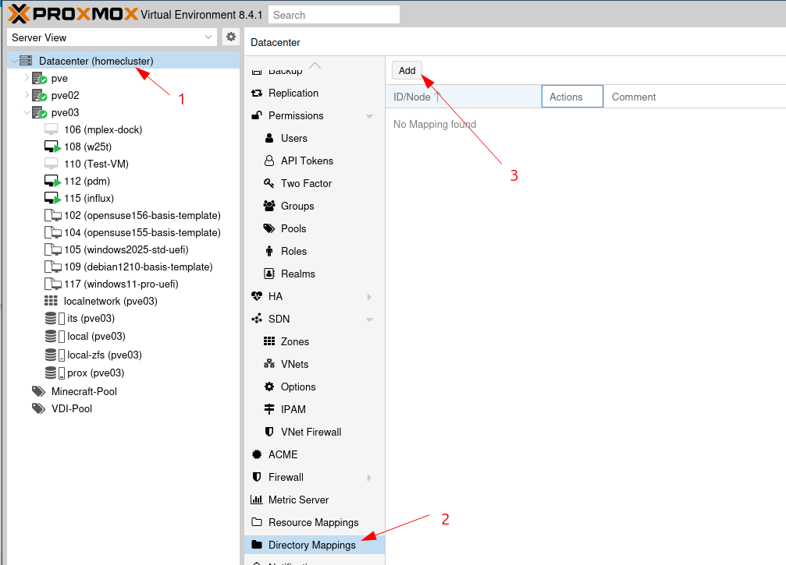Screen dimensions: 786x565
Task: Expand the pve node
Action: [27, 78]
